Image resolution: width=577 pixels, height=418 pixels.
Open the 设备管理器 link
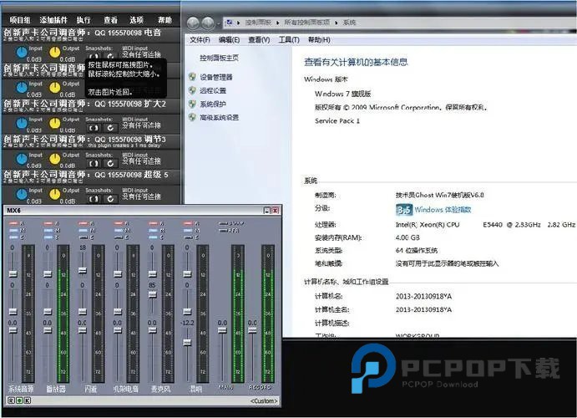coord(216,77)
